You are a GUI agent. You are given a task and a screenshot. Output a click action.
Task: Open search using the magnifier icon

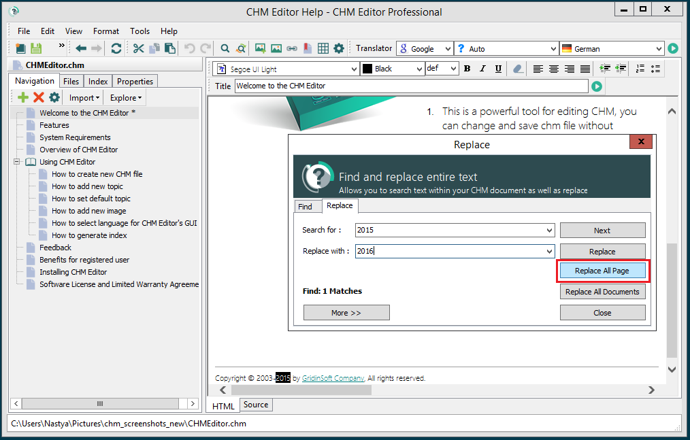(x=225, y=48)
